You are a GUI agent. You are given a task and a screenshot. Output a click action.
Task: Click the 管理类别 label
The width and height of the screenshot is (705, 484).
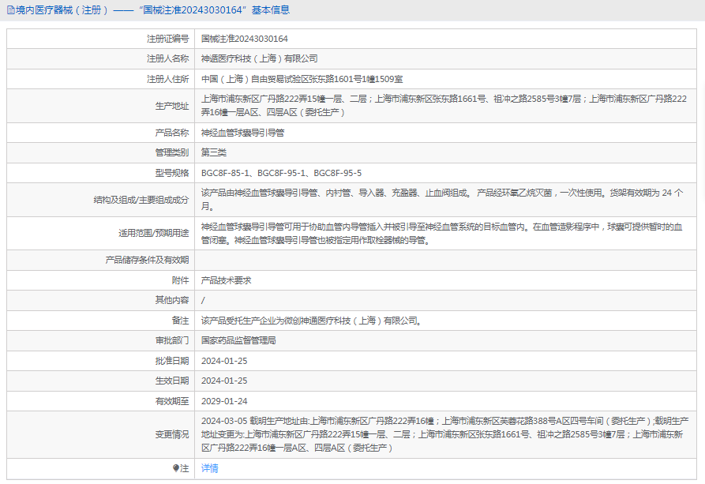[172, 152]
